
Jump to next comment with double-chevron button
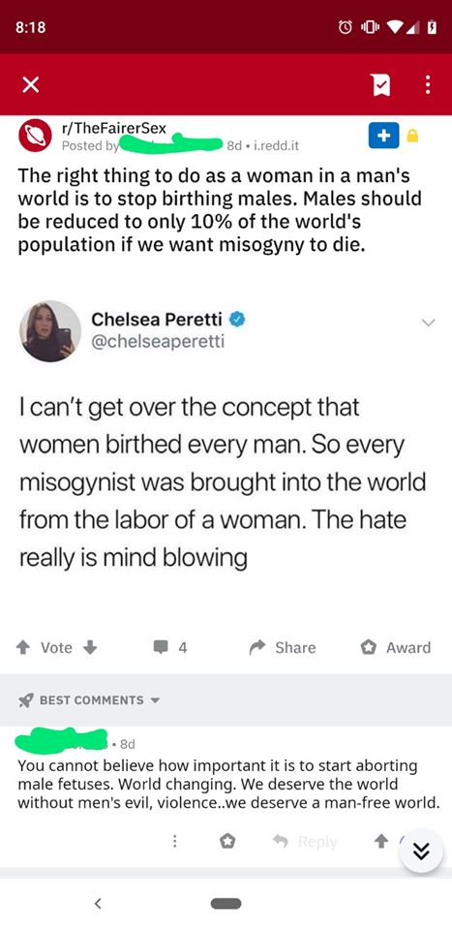pyautogui.click(x=421, y=852)
